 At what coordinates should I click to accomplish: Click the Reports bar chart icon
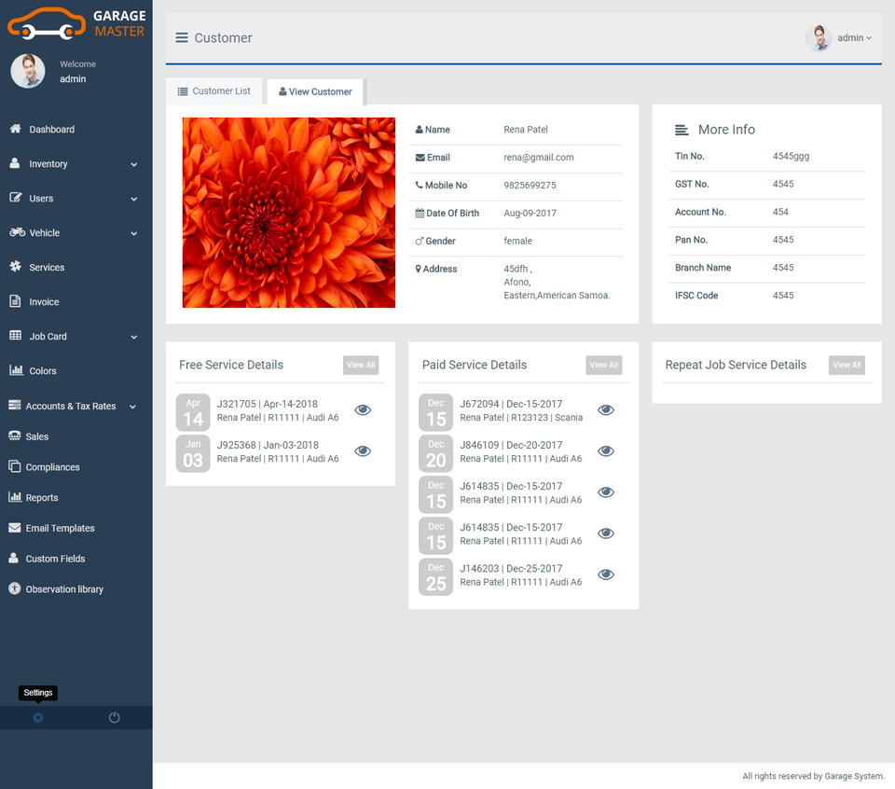[15, 497]
